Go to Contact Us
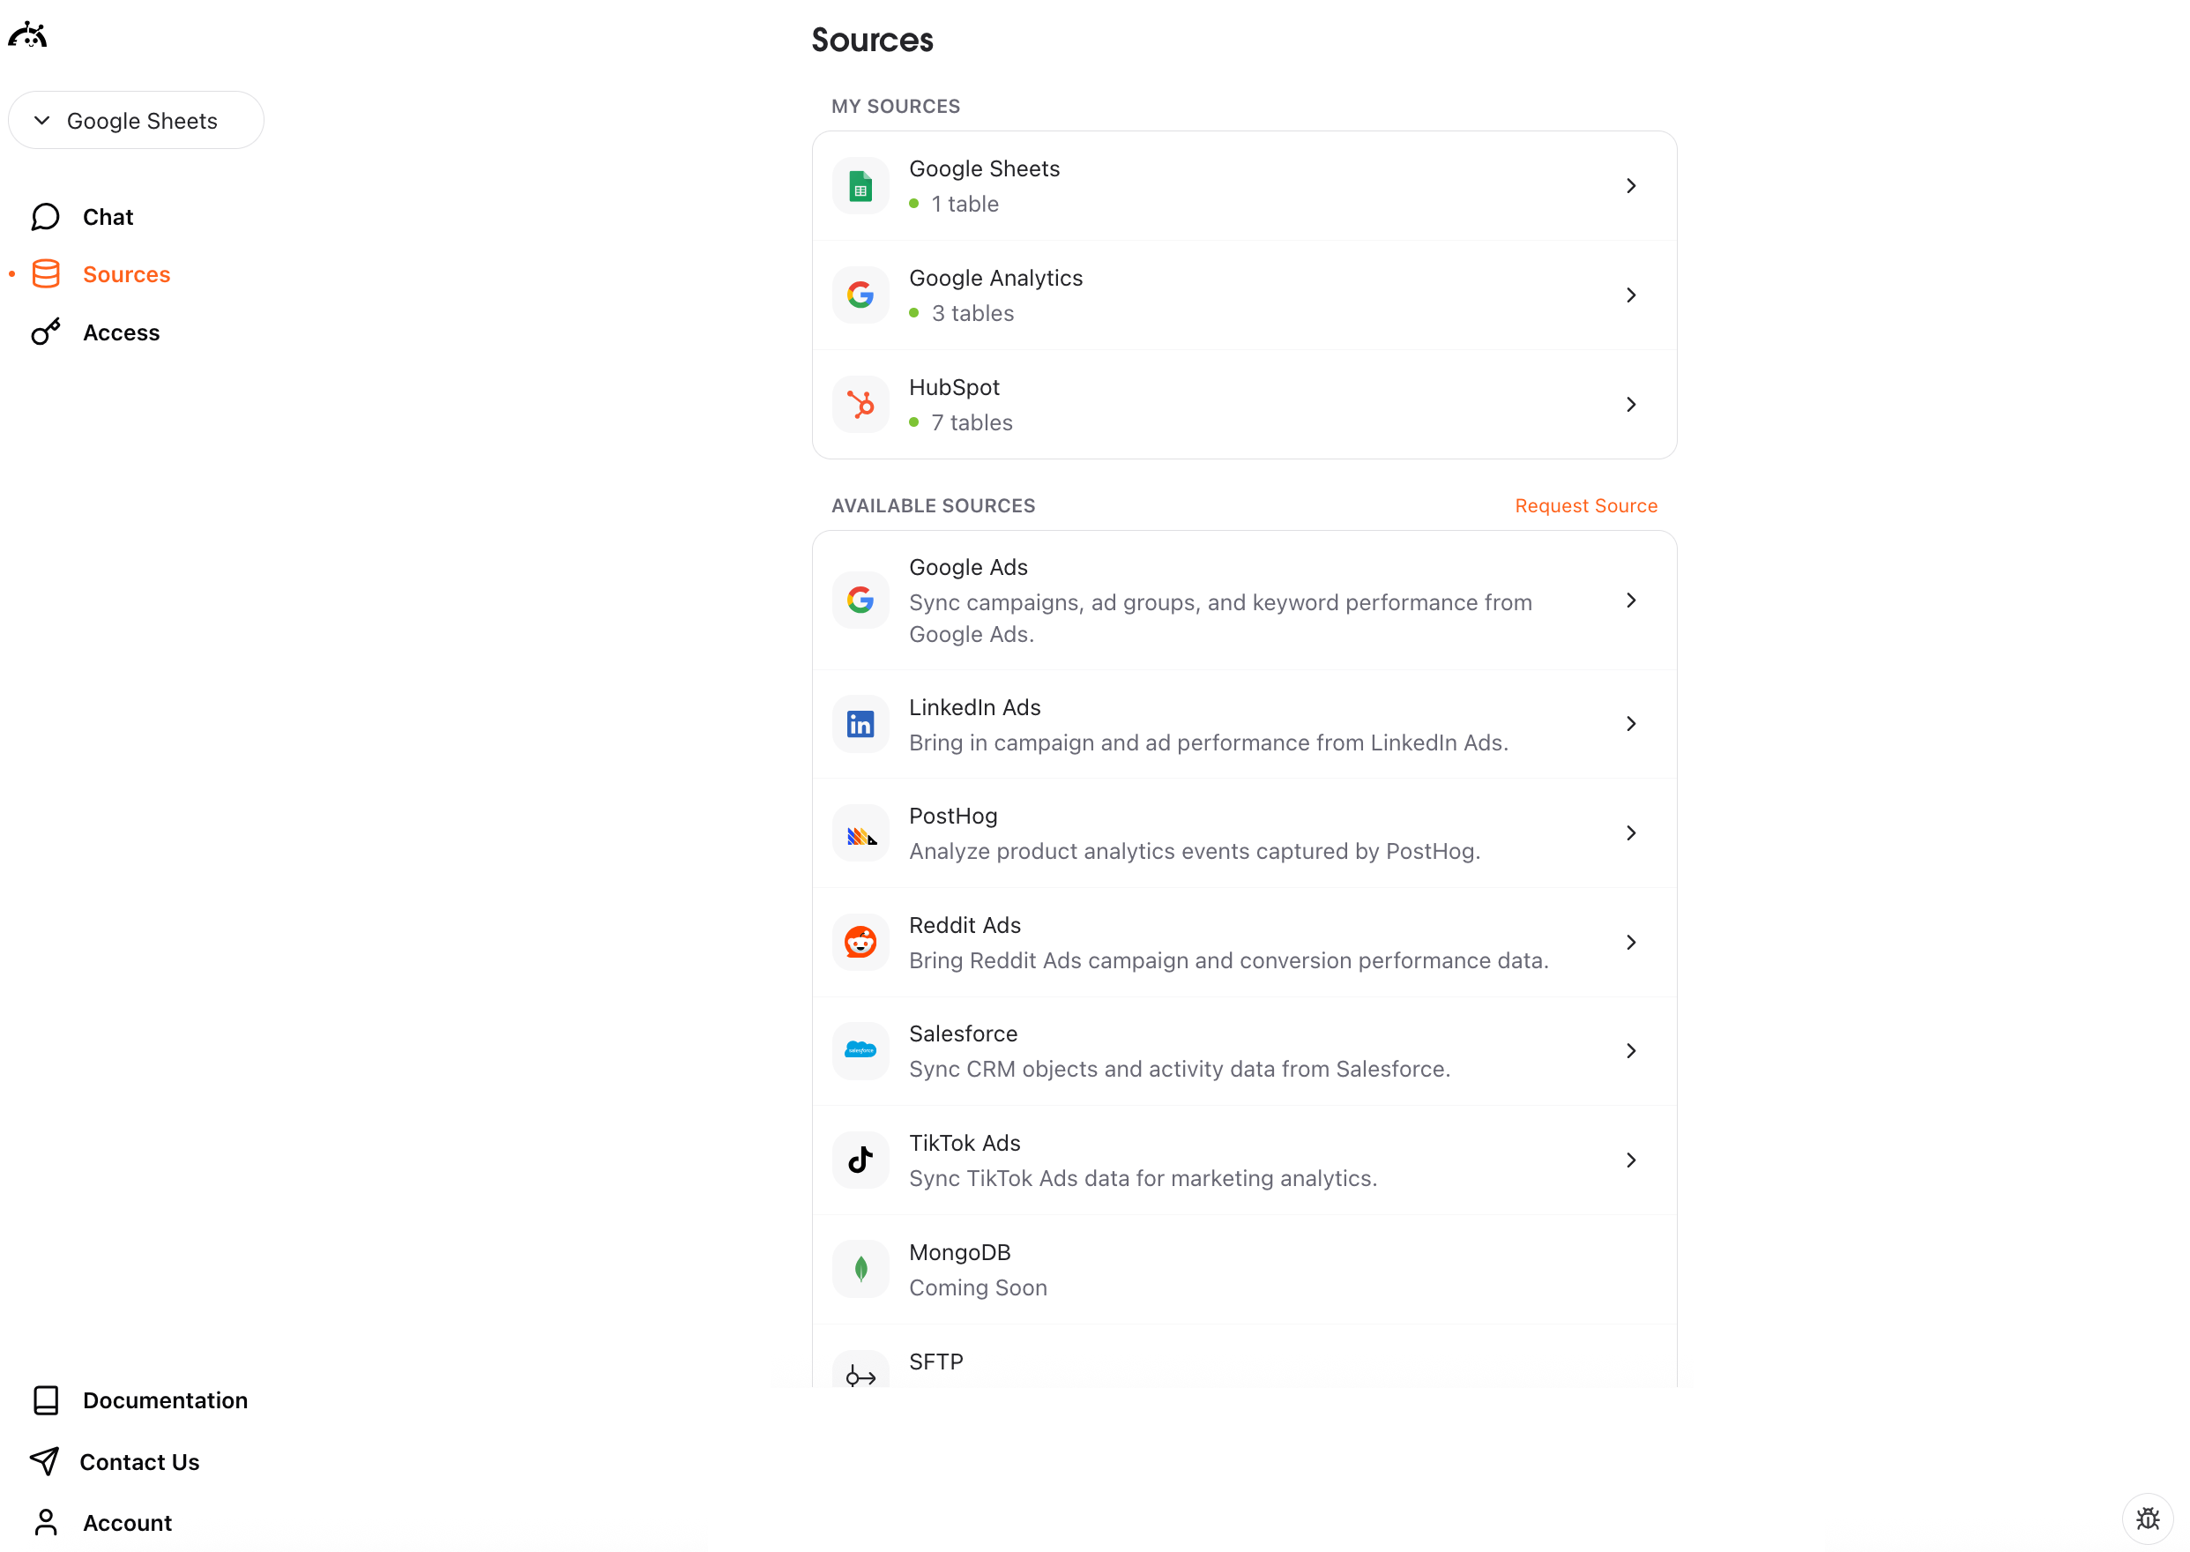 (x=140, y=1461)
